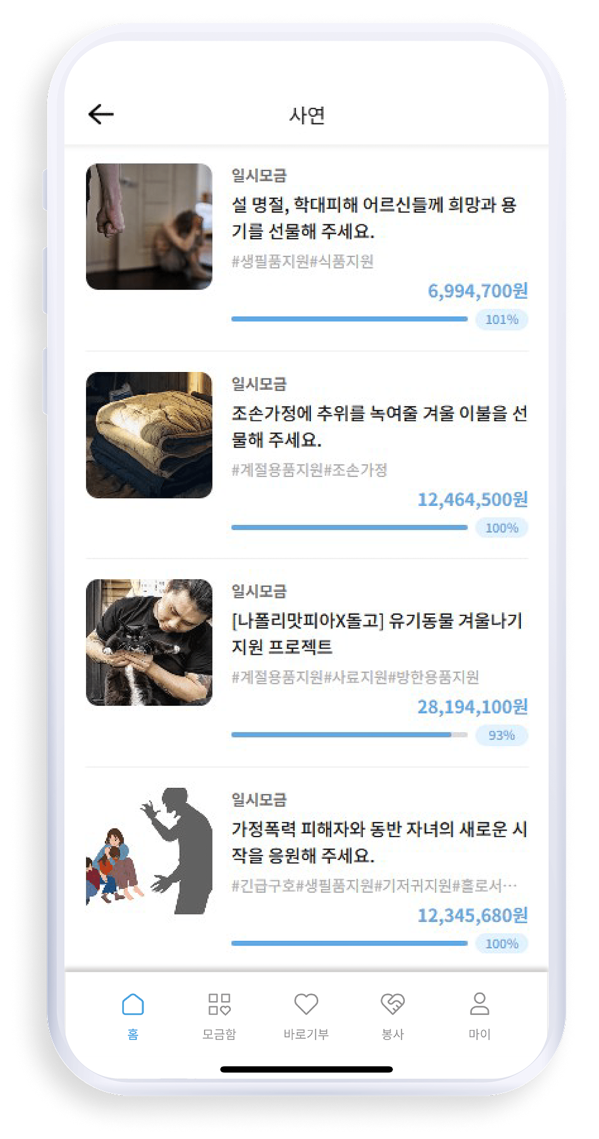Open the clenched fist abuse thumbnail
This screenshot has height=1139, width=599.
click(x=149, y=226)
